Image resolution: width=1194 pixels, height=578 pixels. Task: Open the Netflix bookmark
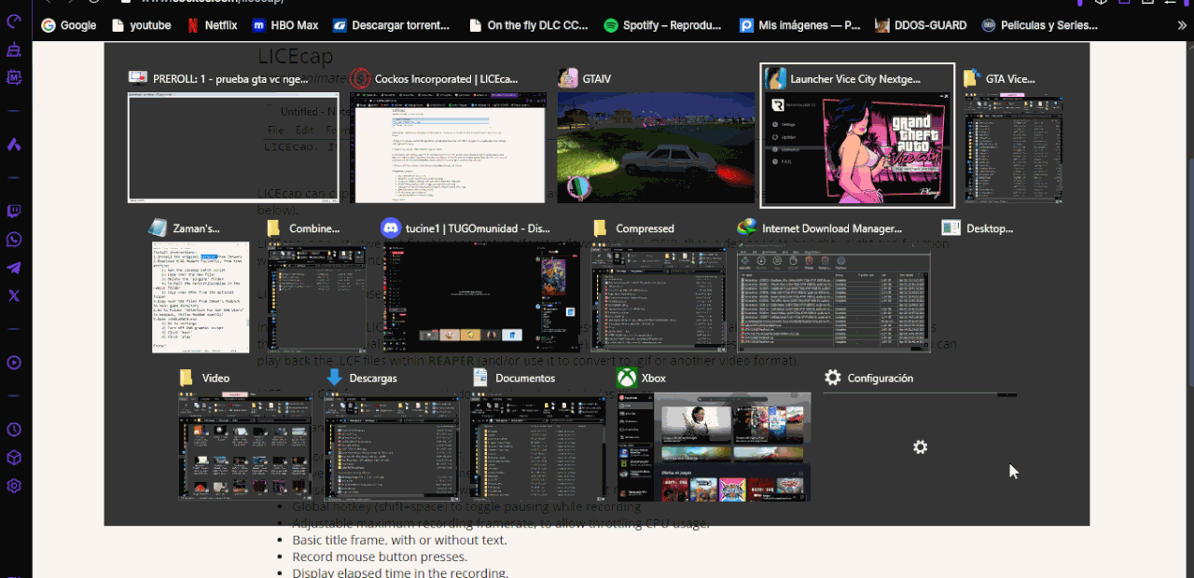coord(212,25)
